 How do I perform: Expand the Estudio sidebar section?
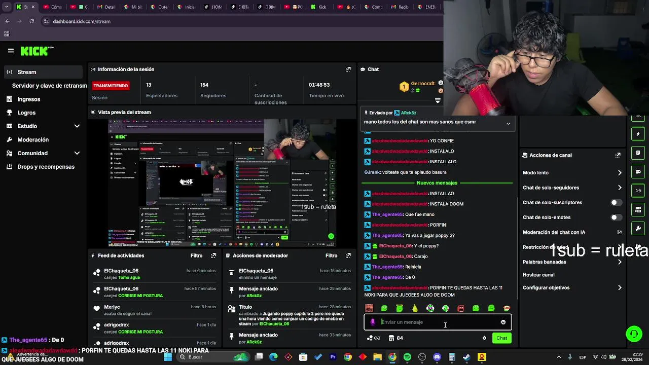77,126
